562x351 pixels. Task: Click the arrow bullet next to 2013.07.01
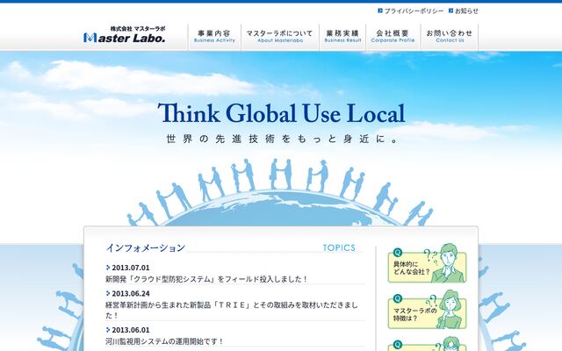(x=108, y=268)
